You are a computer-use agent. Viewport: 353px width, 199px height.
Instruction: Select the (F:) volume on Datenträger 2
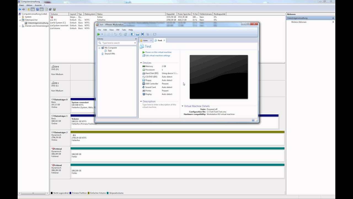pyautogui.click(x=178, y=138)
